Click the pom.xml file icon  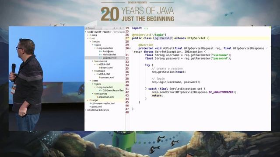pyautogui.click(x=91, y=107)
